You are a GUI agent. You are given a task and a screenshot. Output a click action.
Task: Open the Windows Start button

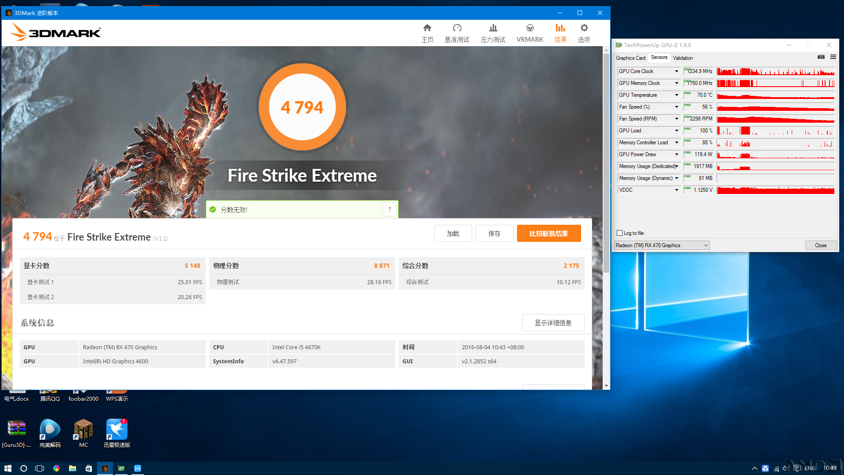coord(7,468)
